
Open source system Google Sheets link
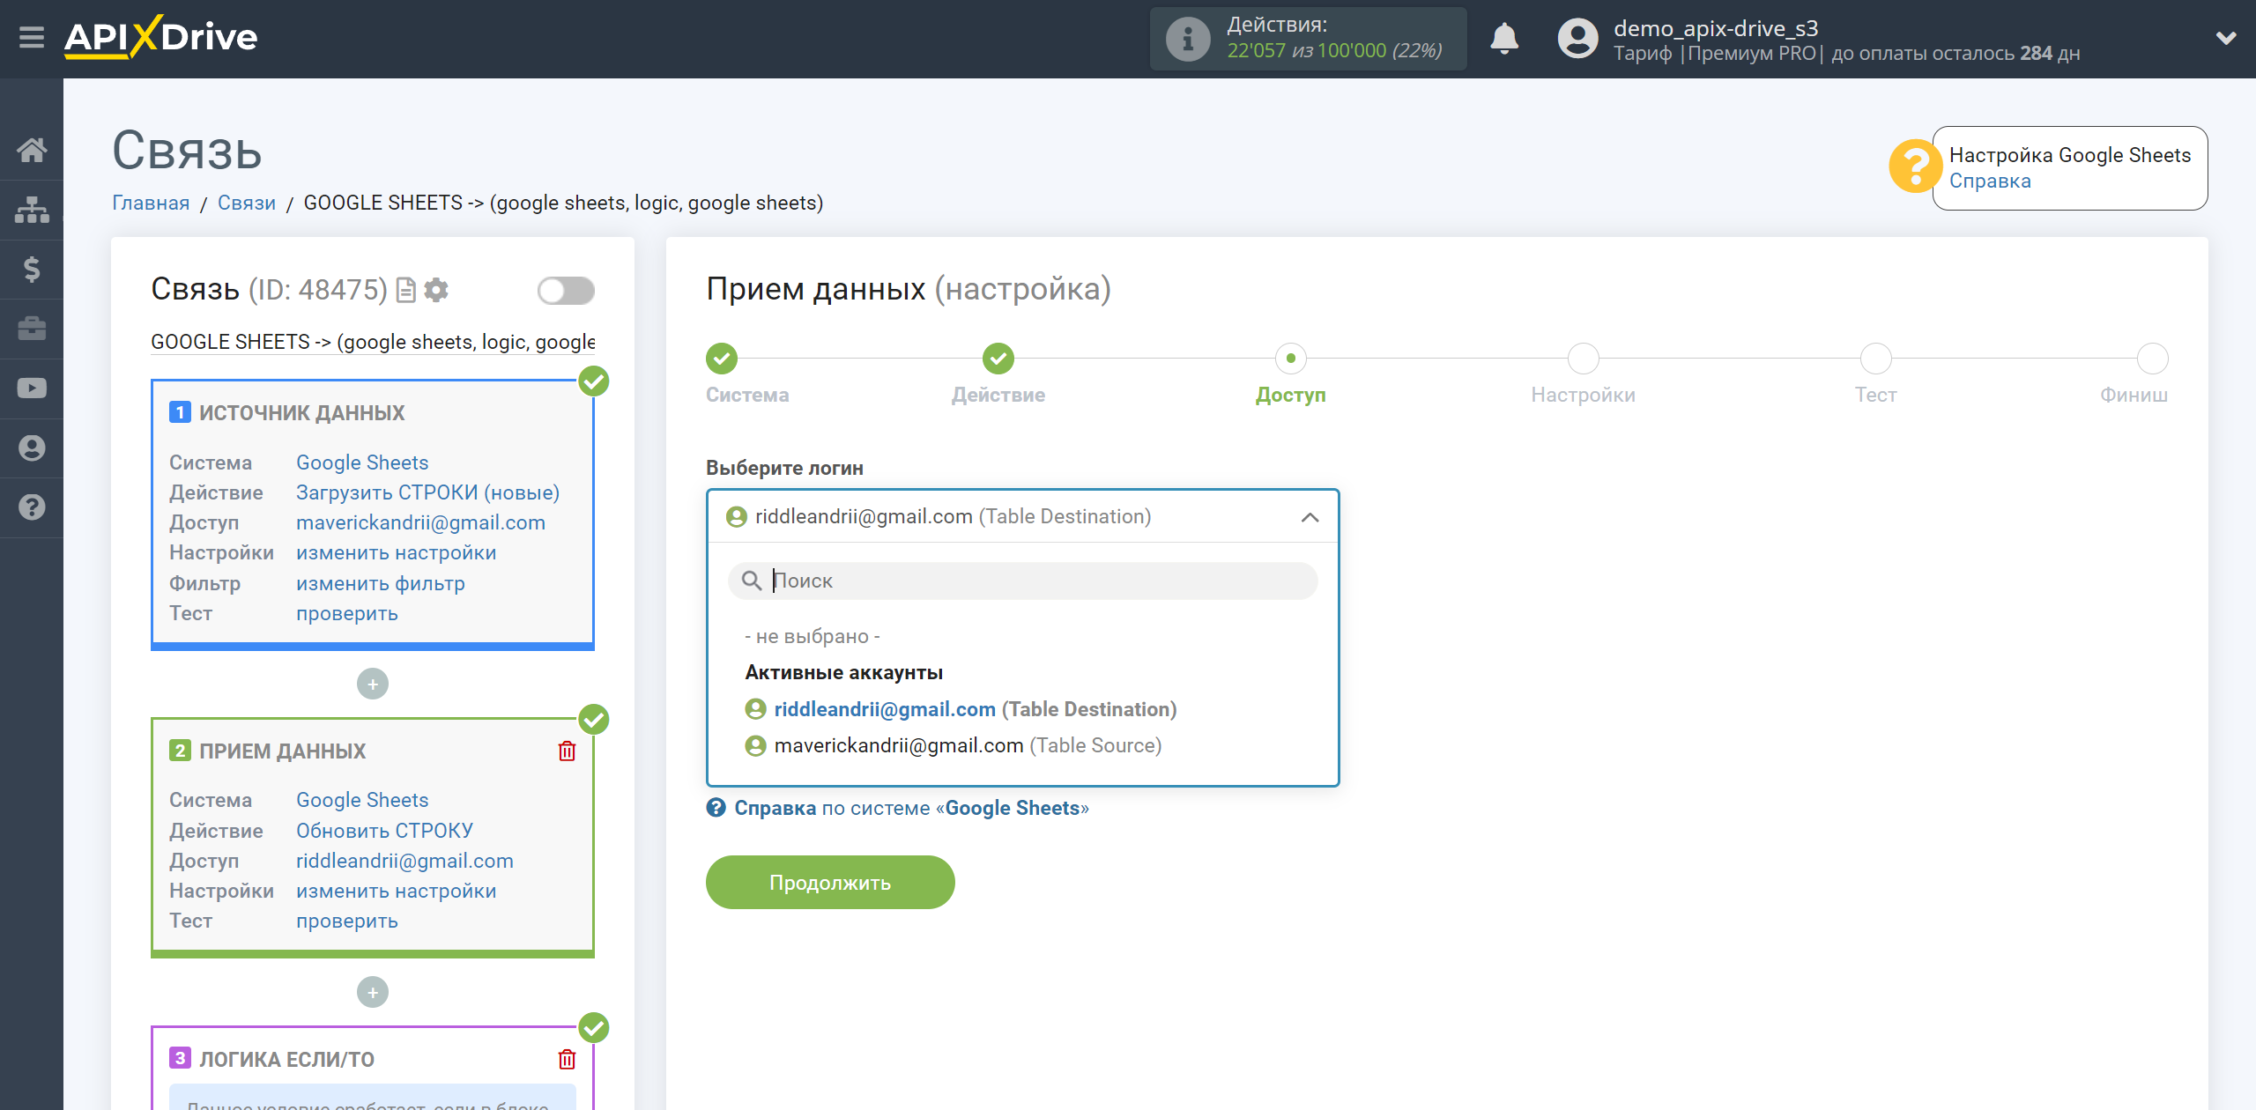(362, 462)
